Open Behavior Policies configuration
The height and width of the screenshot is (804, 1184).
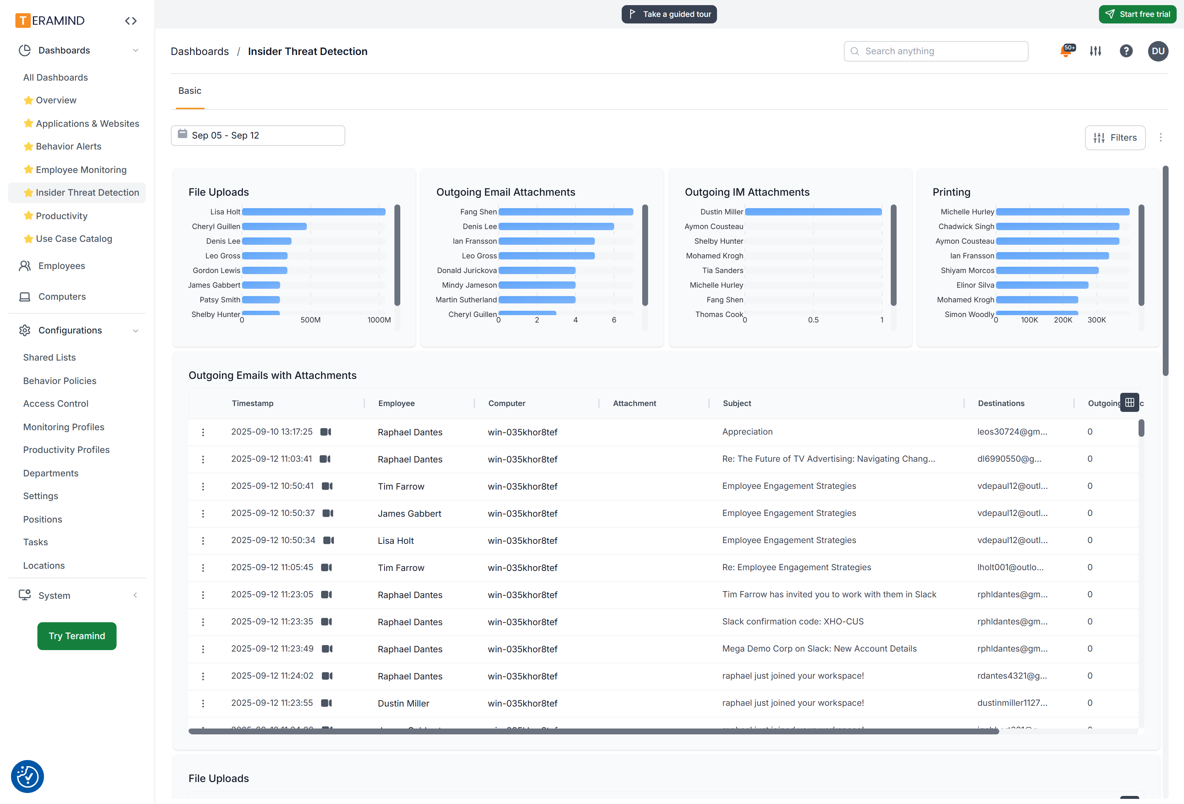coord(60,381)
